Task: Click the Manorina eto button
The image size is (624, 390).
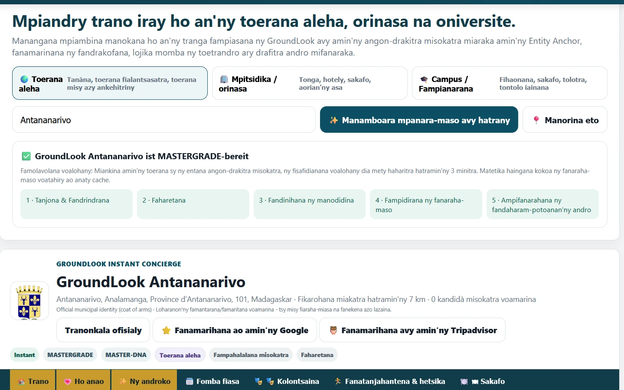Action: [565, 120]
